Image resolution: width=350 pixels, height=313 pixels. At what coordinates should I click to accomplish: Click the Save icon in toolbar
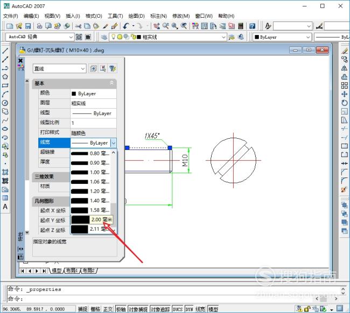28,26
